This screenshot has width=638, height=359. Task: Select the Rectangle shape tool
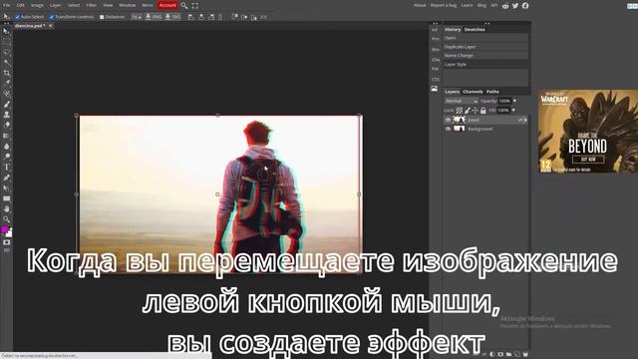click(6, 198)
